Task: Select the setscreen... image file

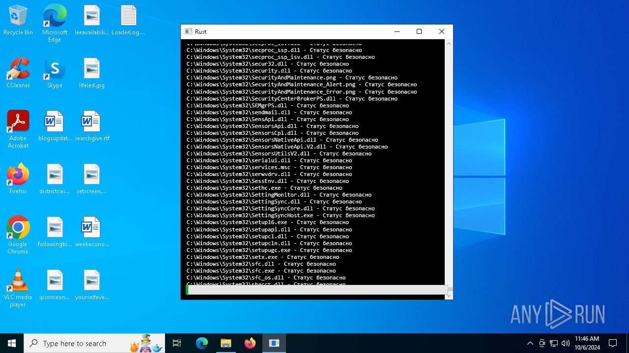Action: click(91, 179)
